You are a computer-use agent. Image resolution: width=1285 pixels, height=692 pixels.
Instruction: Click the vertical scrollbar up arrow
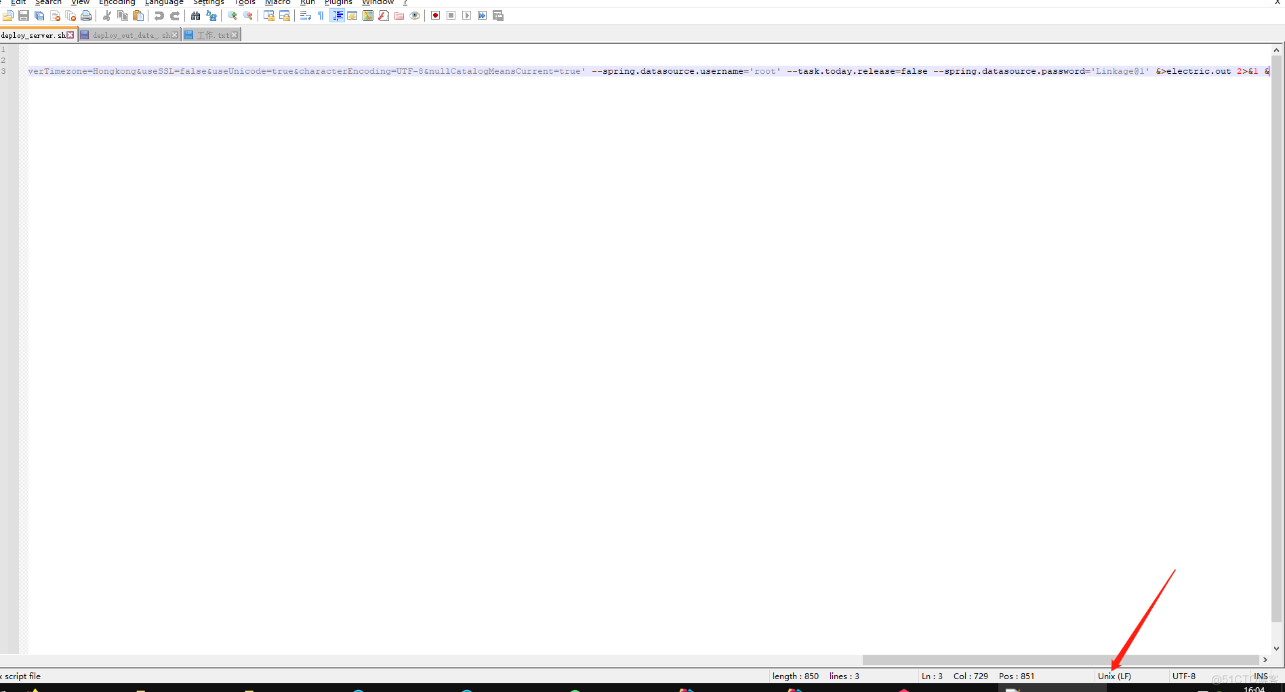click(1277, 50)
